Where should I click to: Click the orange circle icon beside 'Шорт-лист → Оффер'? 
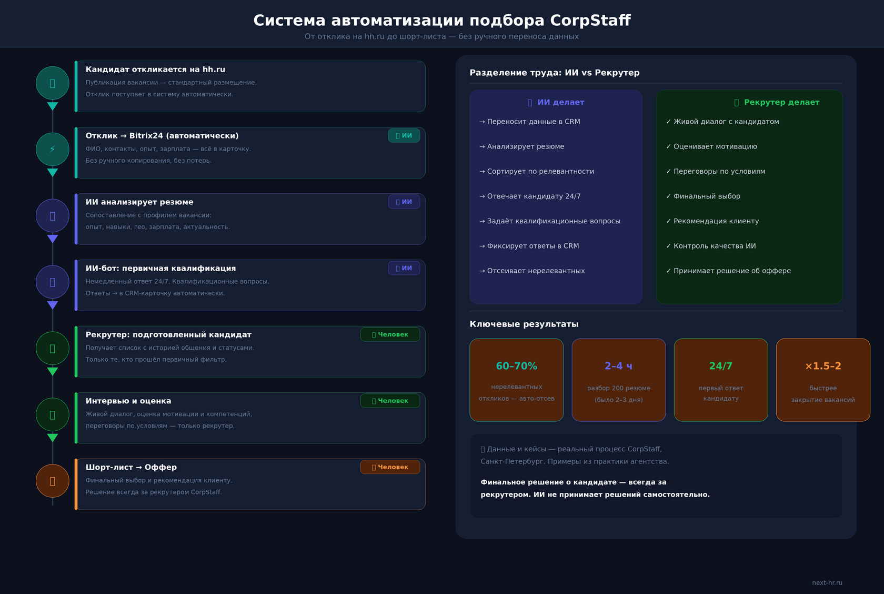coord(53,481)
